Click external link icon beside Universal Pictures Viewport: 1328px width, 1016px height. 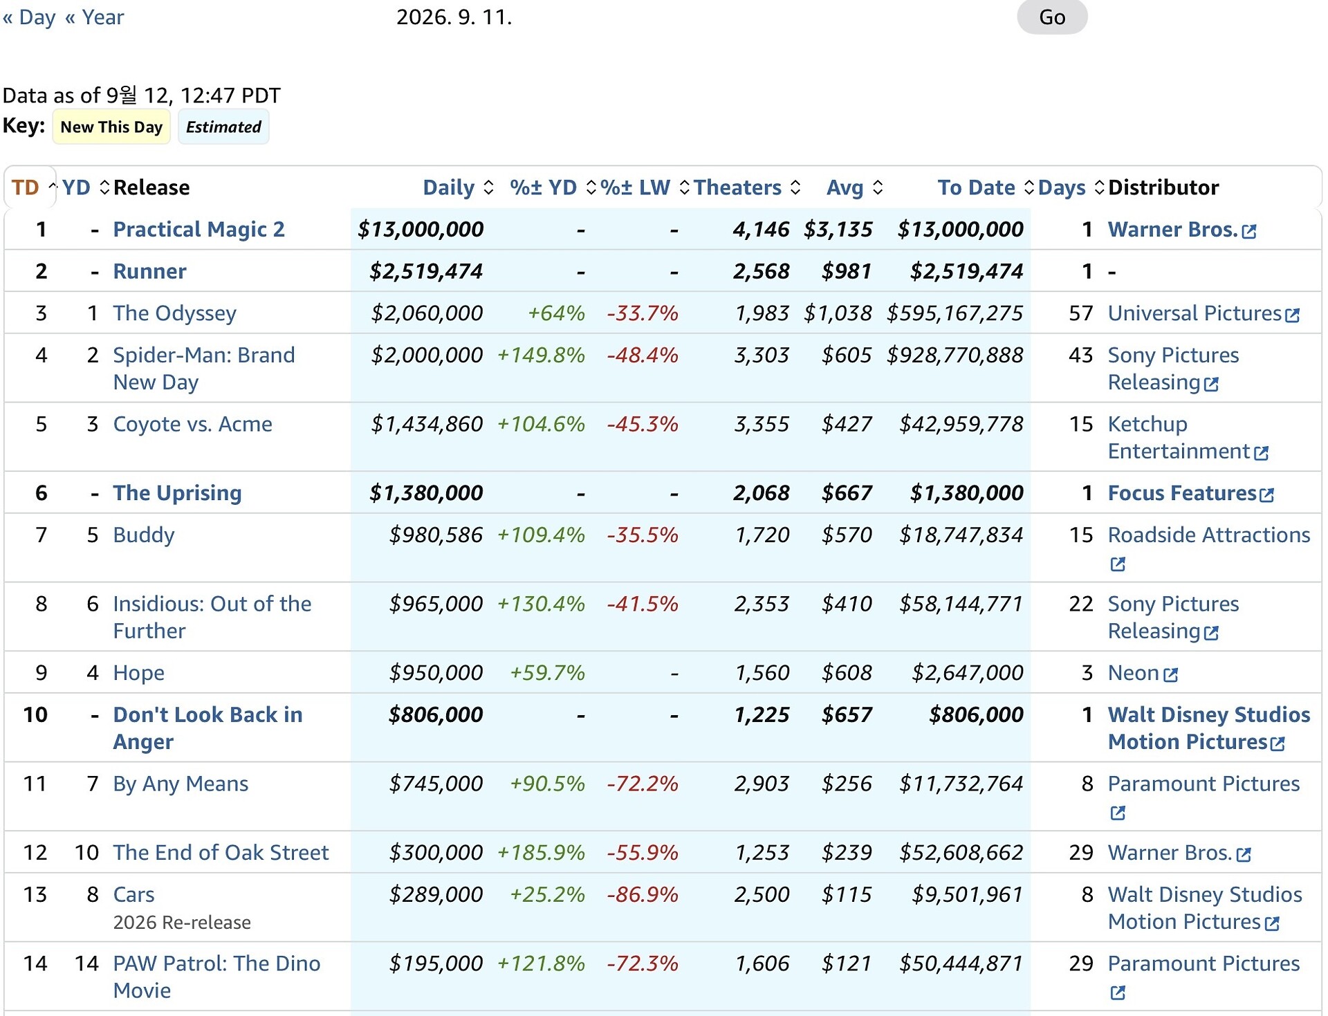coord(1292,315)
